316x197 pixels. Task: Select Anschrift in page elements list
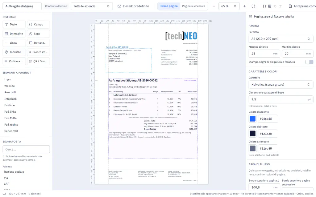click(10, 92)
